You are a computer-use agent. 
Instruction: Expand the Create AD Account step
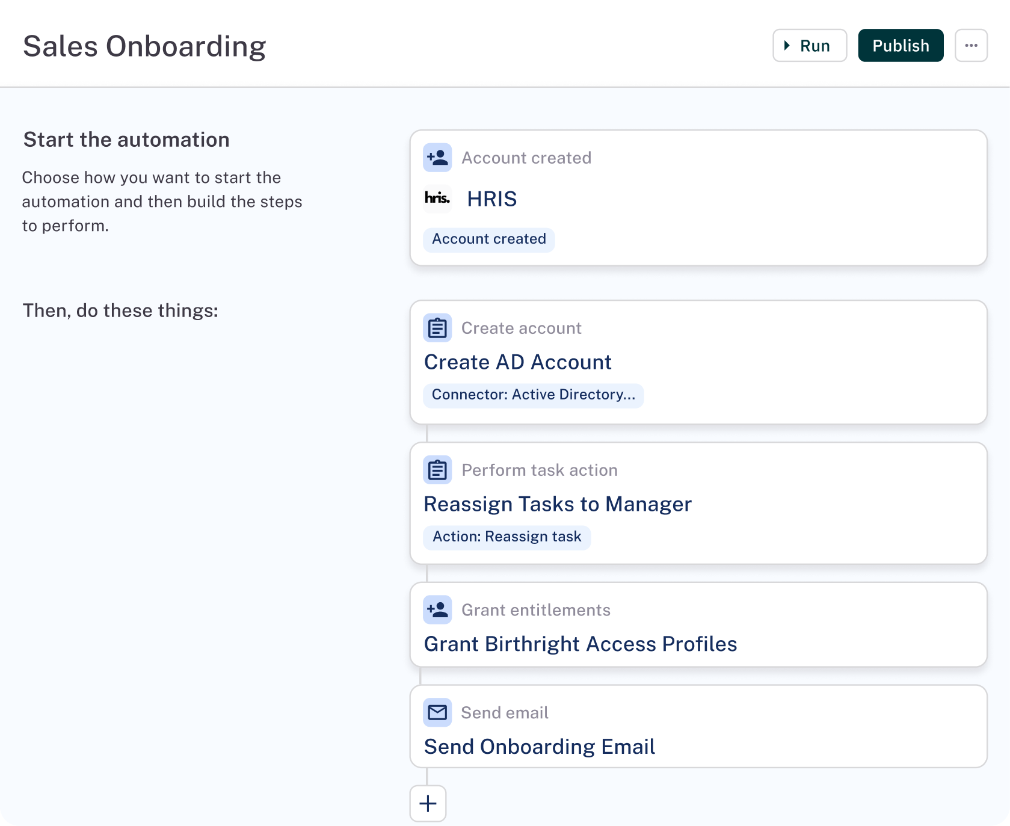698,362
